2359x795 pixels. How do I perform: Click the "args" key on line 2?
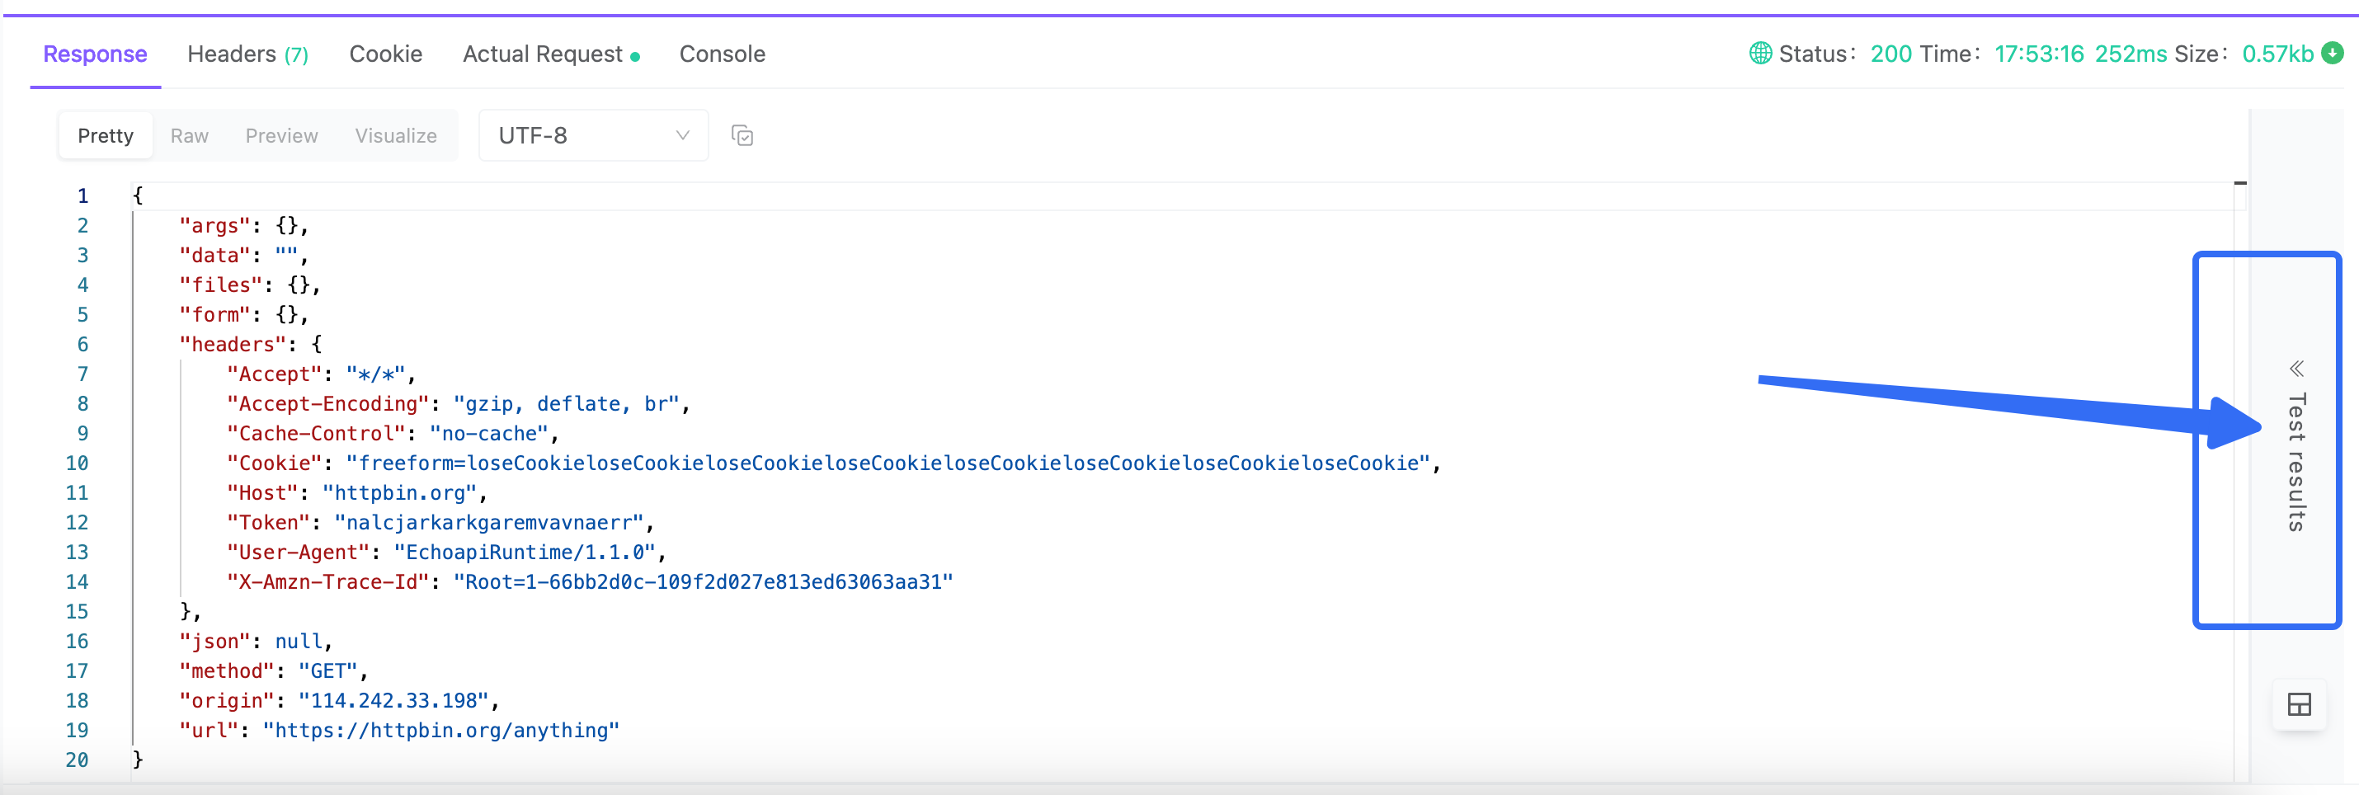(215, 225)
